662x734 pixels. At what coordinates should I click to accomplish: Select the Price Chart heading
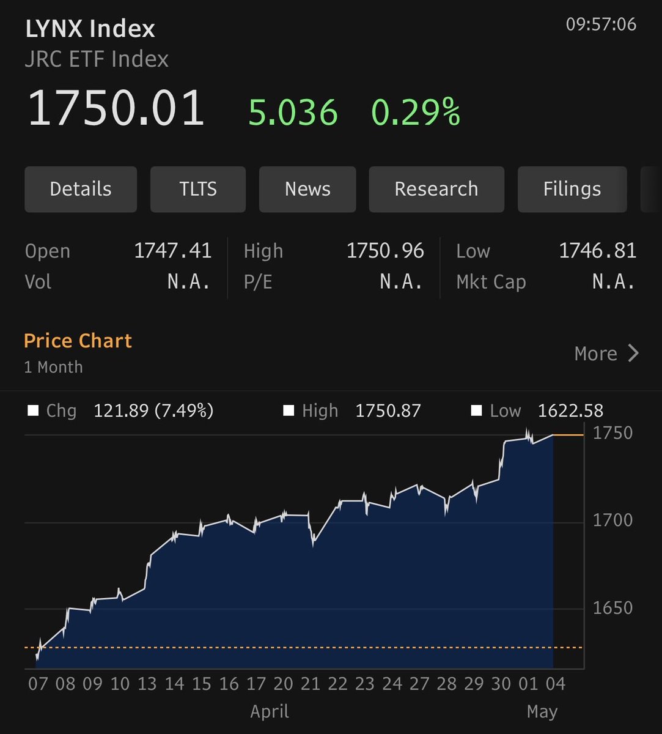(x=78, y=341)
